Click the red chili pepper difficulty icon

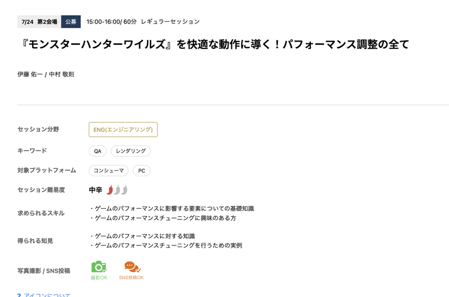(109, 190)
